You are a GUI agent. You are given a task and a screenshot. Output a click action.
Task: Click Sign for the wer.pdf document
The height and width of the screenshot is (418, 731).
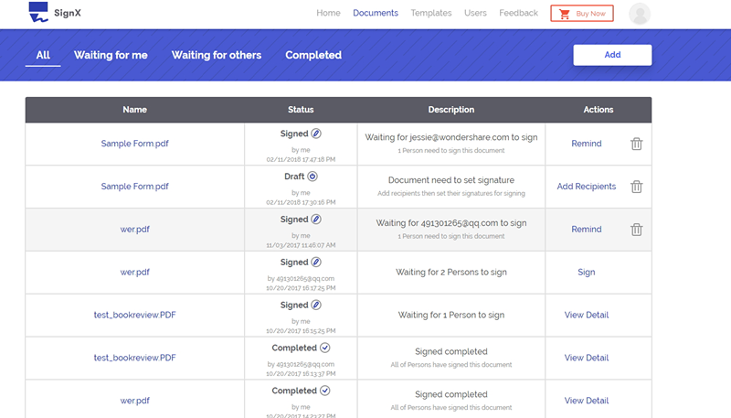click(x=586, y=272)
